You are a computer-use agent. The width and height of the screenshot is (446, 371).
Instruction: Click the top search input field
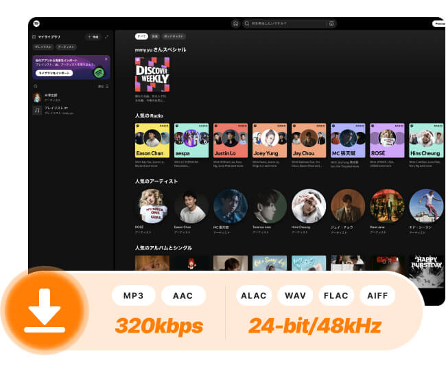click(x=290, y=23)
